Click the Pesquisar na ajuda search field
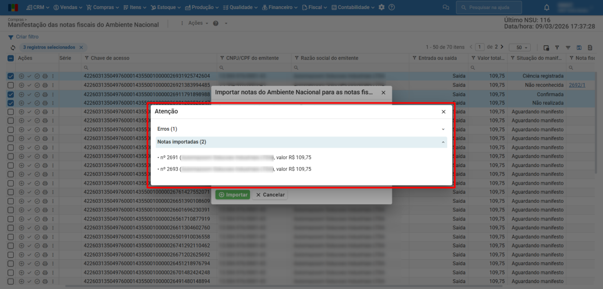Screen dimensions: 603x289 tap(489, 7)
